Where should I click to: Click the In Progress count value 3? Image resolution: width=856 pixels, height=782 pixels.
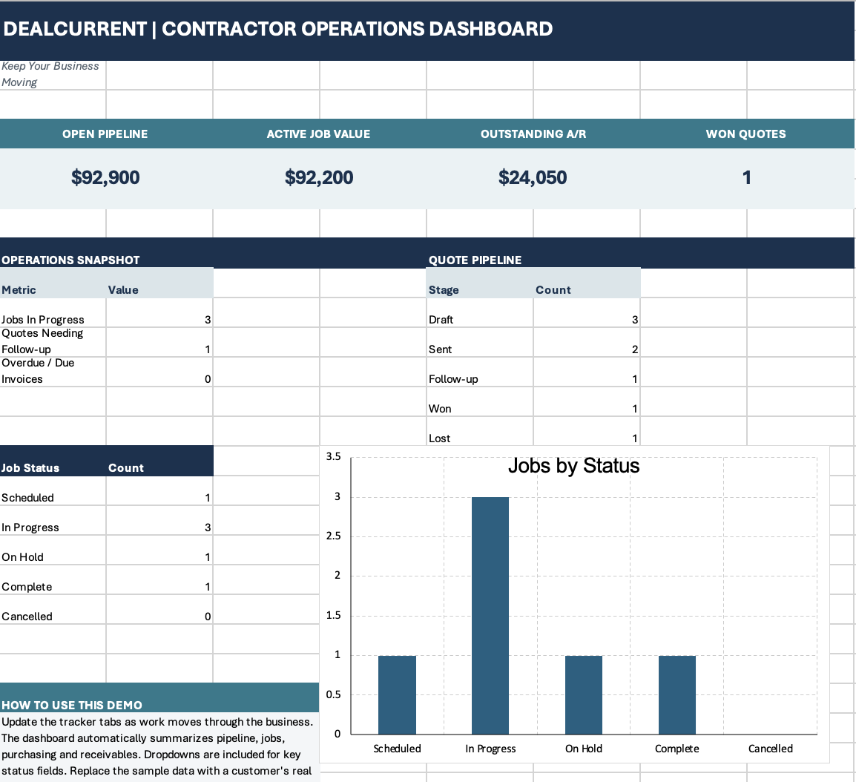[x=159, y=520]
